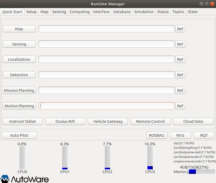Viewport: 216px width, 183px height.
Task: Switch to the Quick Start tab
Action: coord(12,12)
